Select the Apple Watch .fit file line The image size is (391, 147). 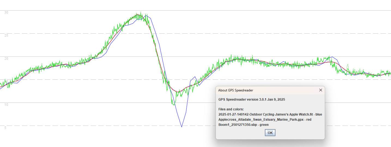(x=270, y=114)
